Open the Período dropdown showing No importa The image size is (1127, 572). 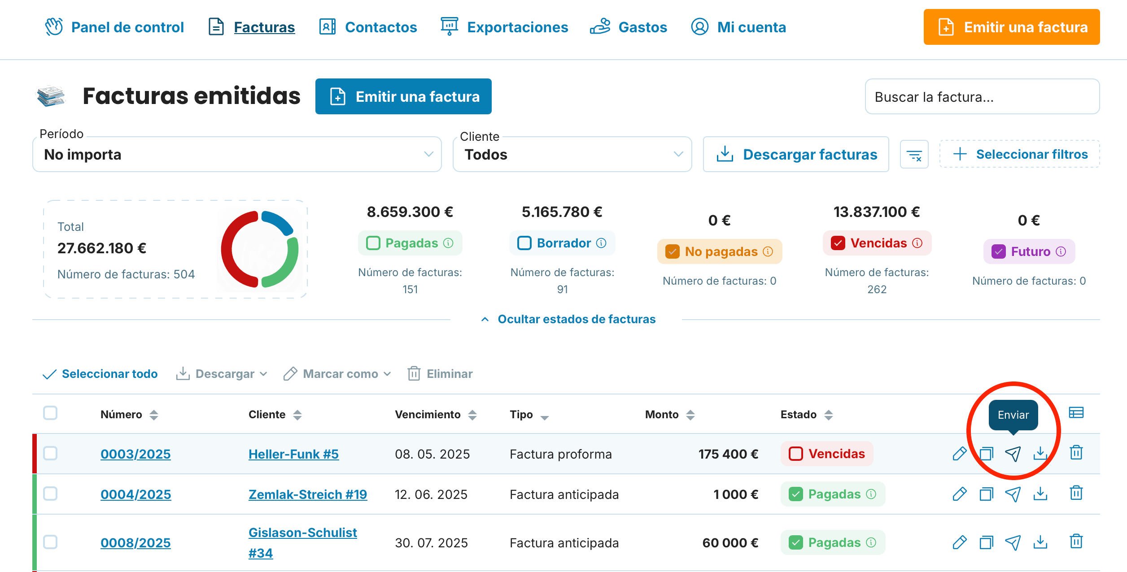[237, 154]
